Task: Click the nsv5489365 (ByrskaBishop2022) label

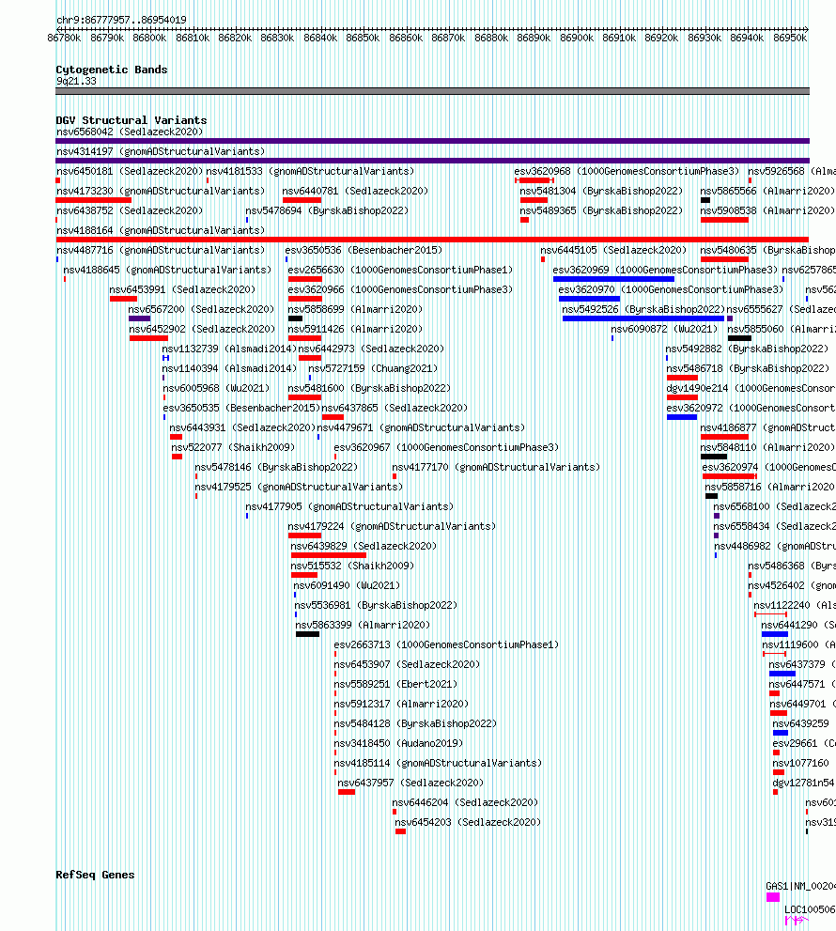Action: coord(601,210)
